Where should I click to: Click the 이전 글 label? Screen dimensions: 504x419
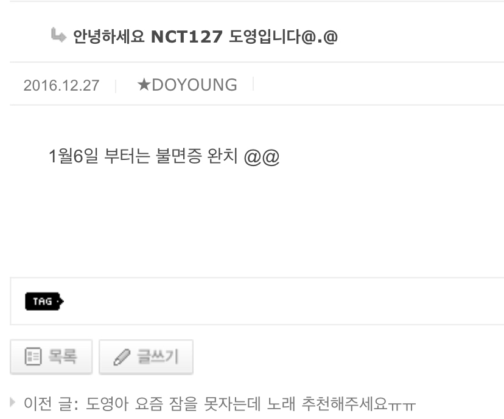click(51, 404)
